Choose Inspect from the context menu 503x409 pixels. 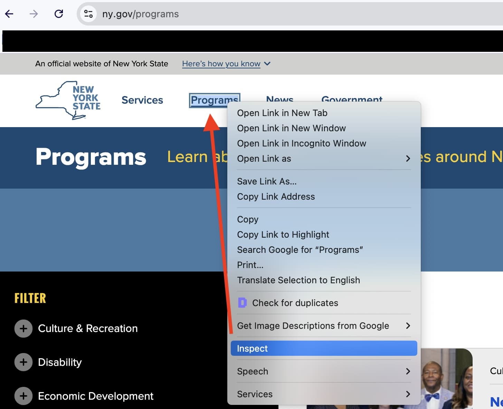pyautogui.click(x=324, y=349)
